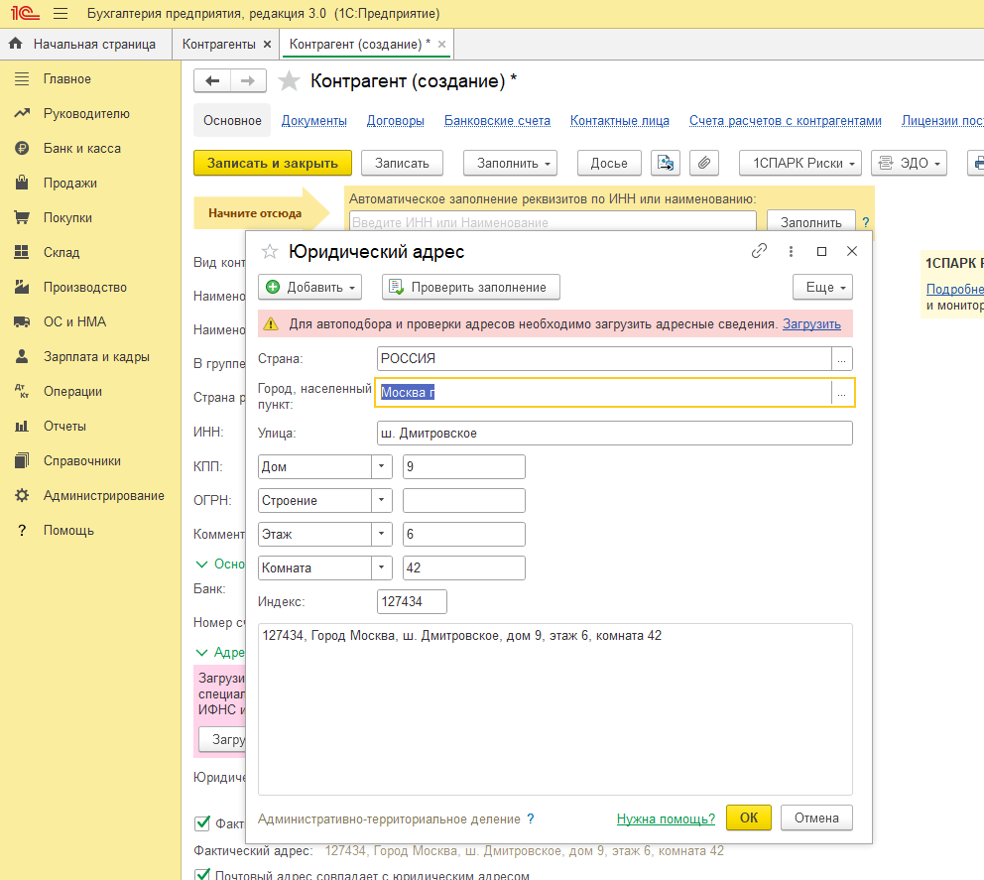Open Склад section in sidebar

[x=61, y=252]
